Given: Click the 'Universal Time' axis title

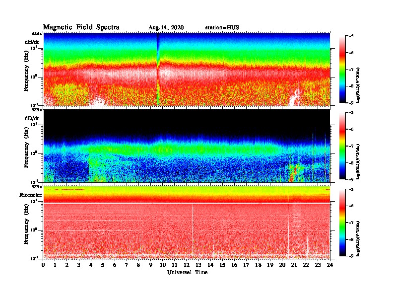Looking at the screenshot, I should 187,272.
